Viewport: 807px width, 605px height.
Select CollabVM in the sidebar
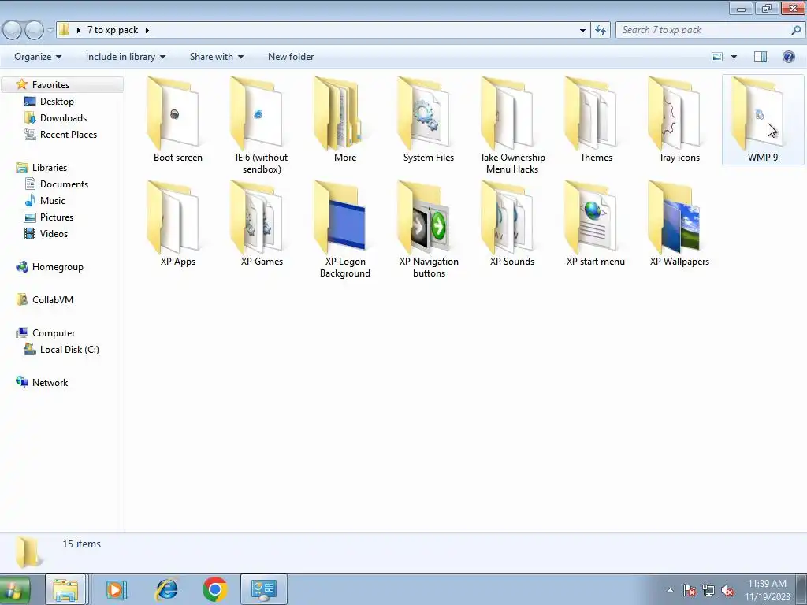pos(53,300)
